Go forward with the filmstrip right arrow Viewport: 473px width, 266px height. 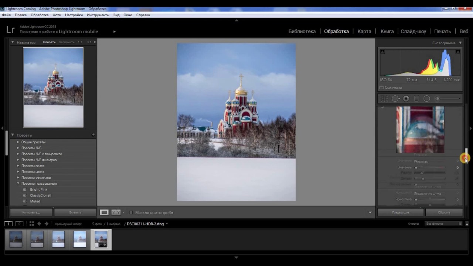46,224
